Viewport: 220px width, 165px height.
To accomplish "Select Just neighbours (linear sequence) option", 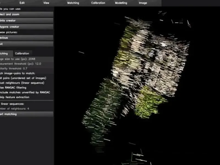I will point(22,83).
